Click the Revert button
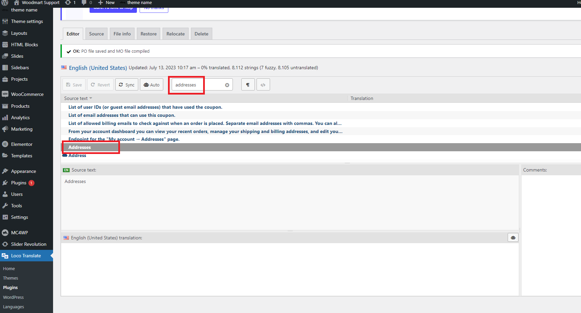 (100, 85)
